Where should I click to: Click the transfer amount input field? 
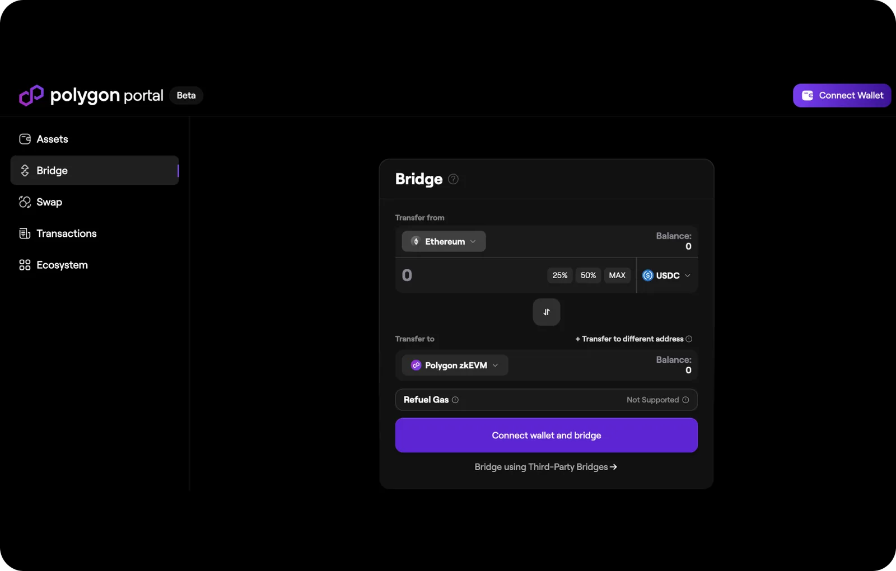pos(470,275)
